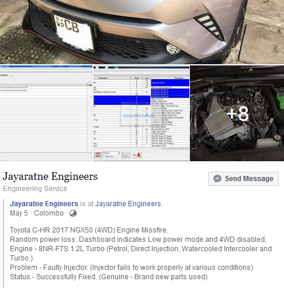This screenshot has width=284, height=288.
Task: Click the globe public privacy icon
Action: pyautogui.click(x=73, y=213)
